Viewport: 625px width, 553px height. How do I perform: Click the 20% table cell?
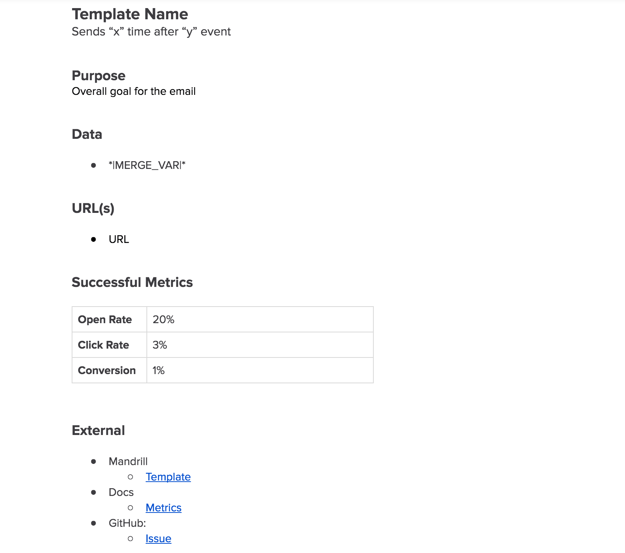(x=260, y=319)
